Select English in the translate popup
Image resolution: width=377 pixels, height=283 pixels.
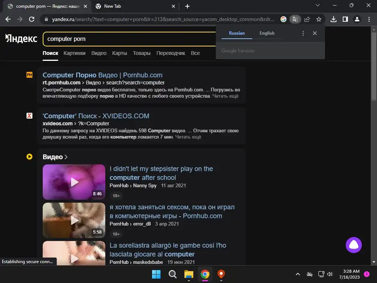[267, 33]
